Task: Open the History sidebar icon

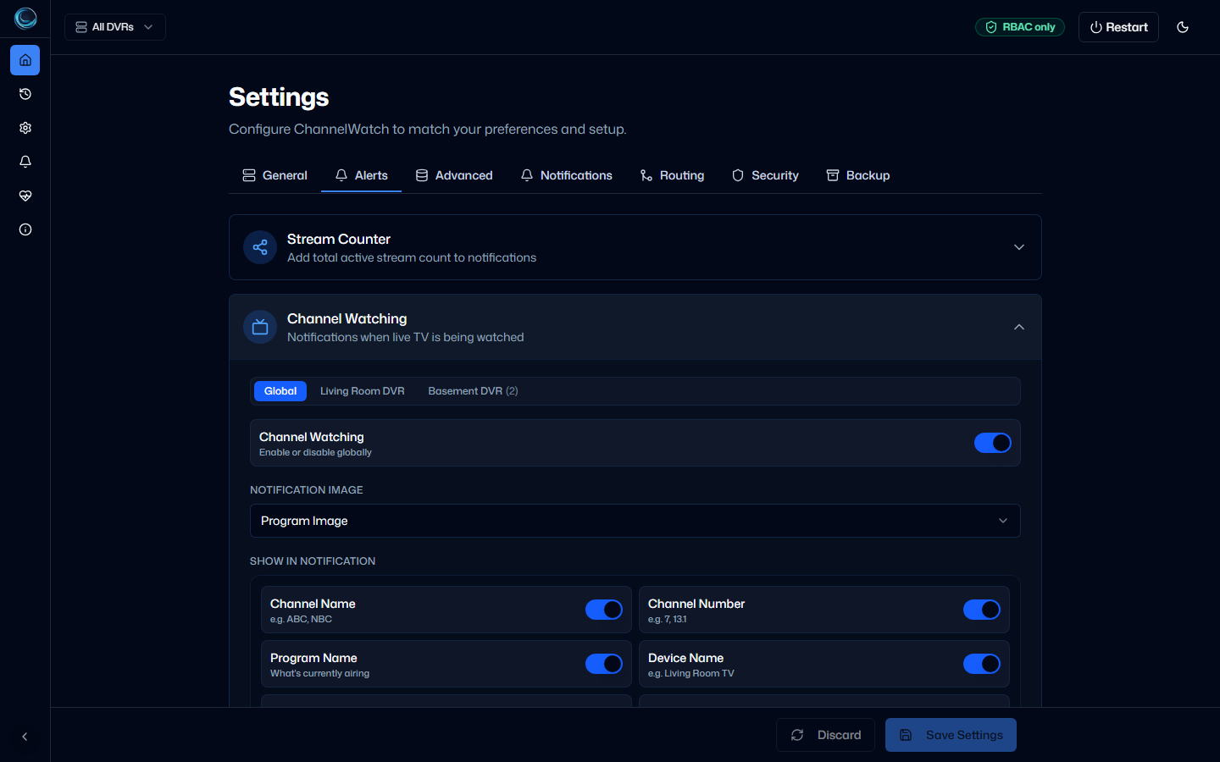Action: click(25, 94)
